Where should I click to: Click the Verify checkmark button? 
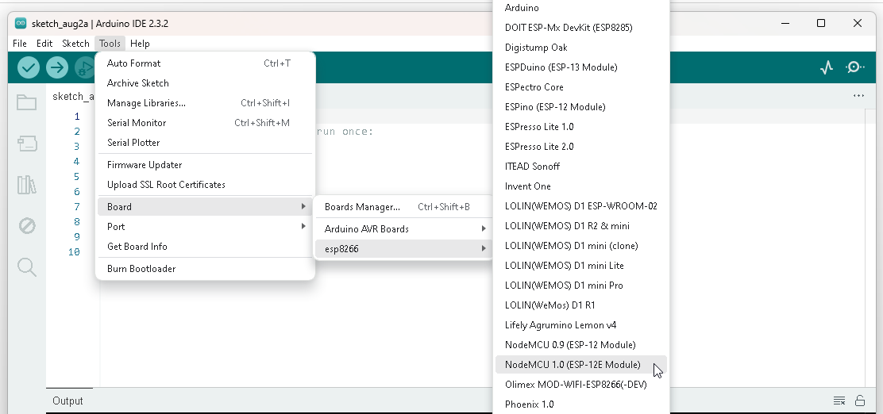pos(29,68)
